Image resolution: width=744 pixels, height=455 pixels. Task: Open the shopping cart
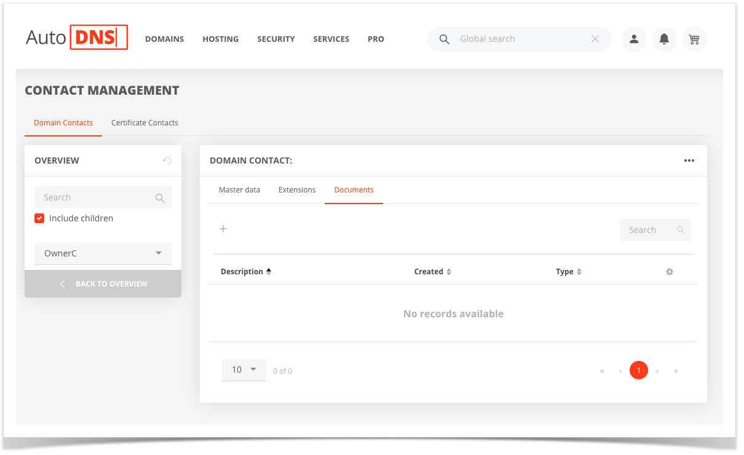click(x=694, y=39)
